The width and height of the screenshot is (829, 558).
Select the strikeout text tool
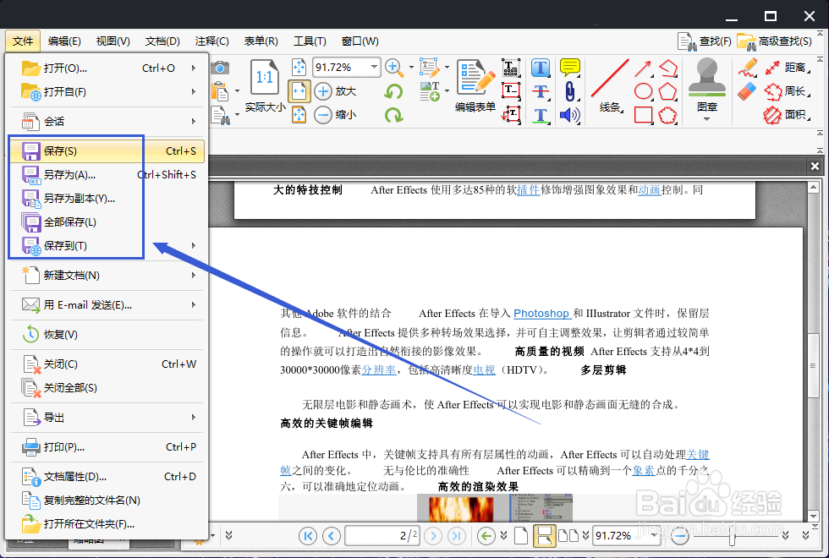click(x=541, y=91)
